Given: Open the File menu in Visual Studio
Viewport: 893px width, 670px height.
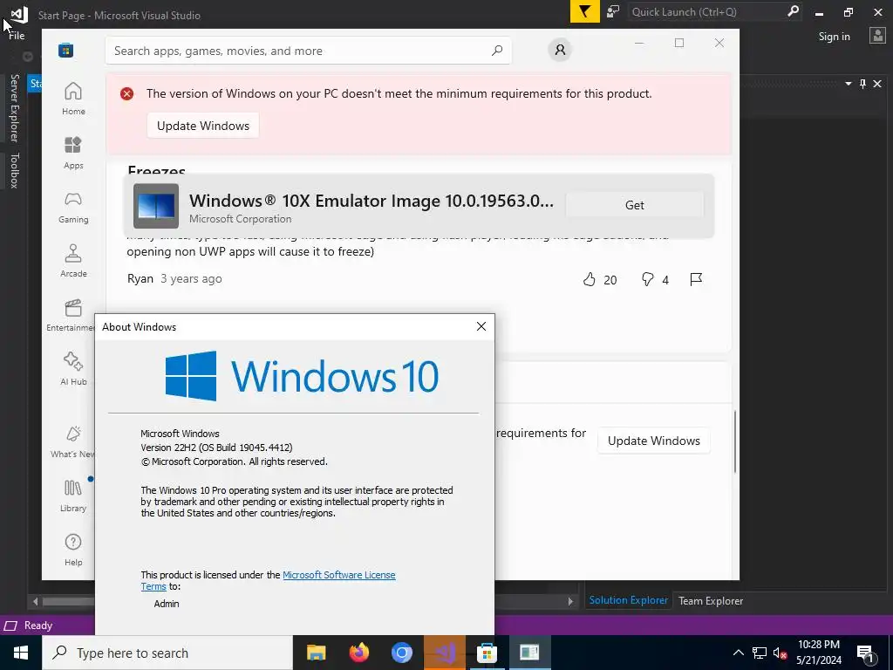Looking at the screenshot, I should click(x=17, y=35).
